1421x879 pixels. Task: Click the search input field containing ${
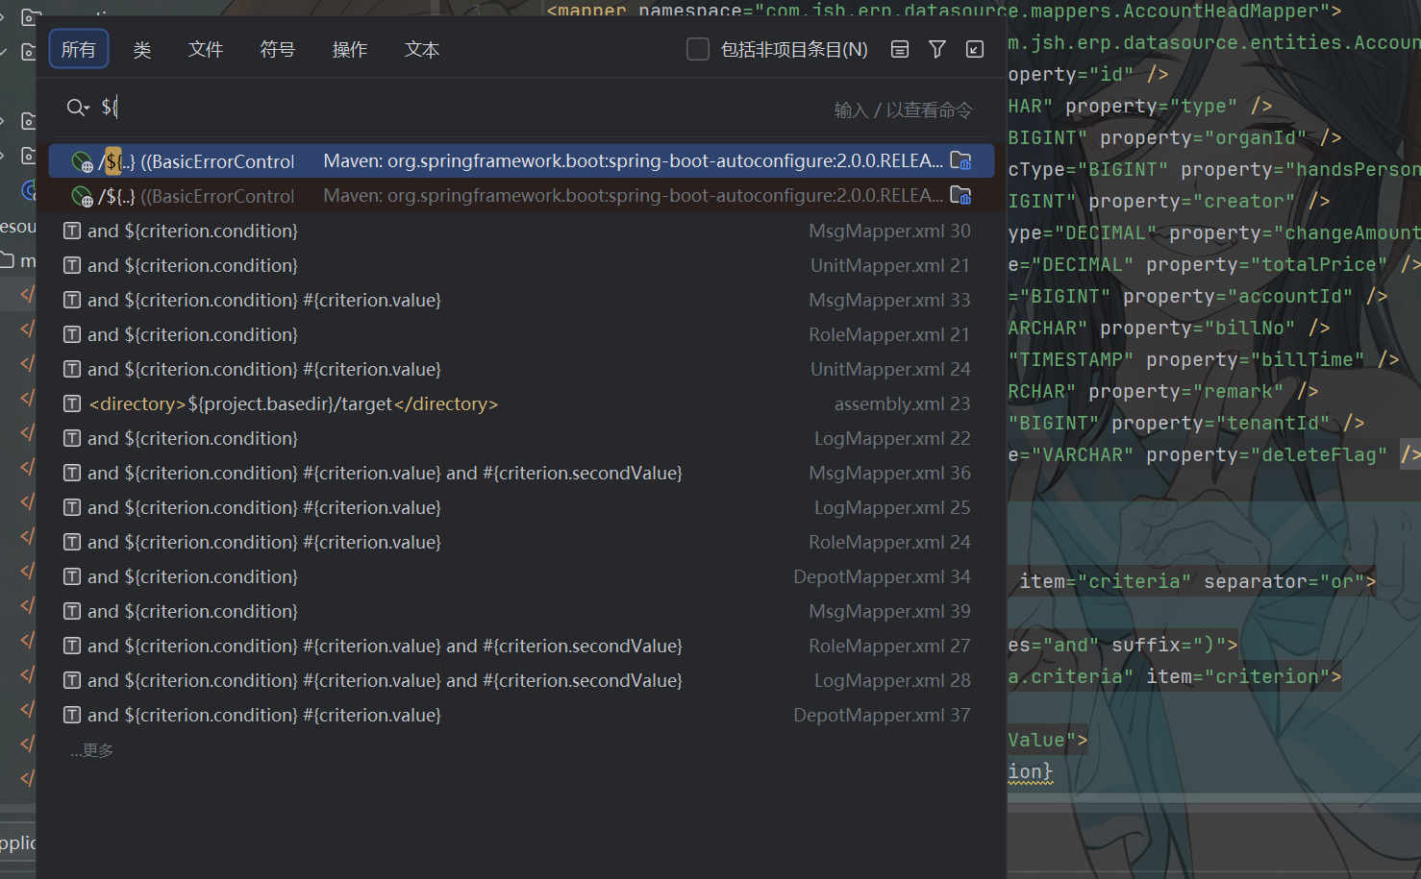461,108
